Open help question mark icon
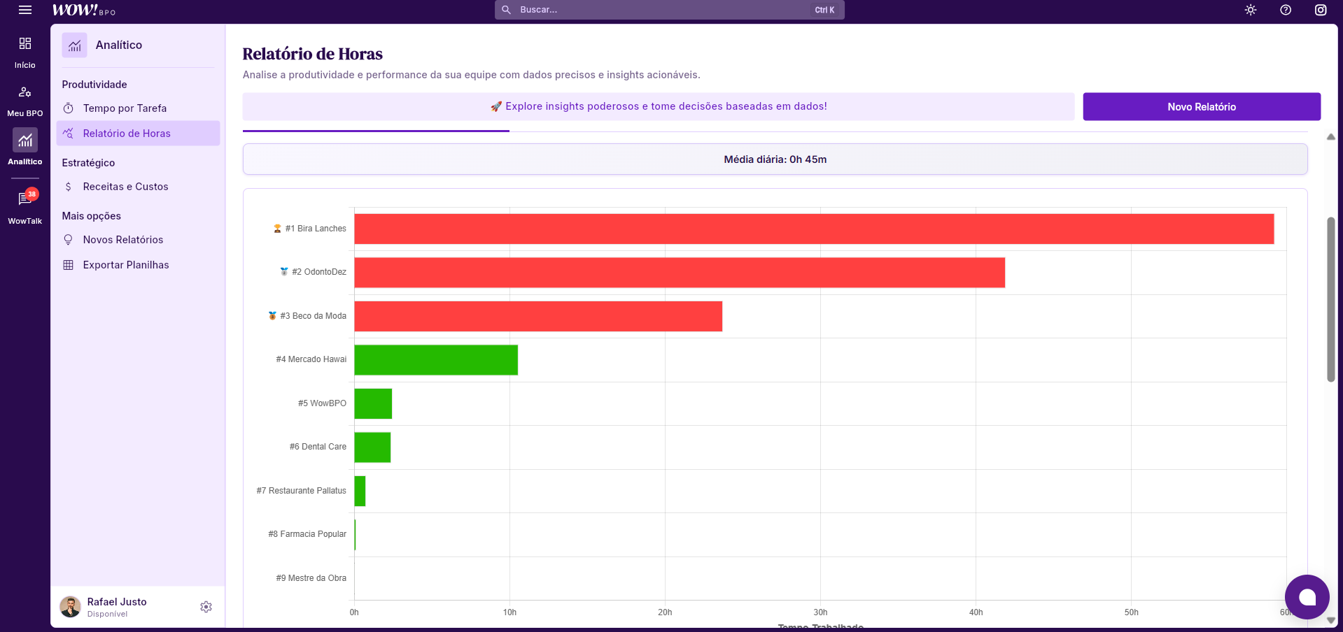The width and height of the screenshot is (1343, 632). coord(1286,10)
